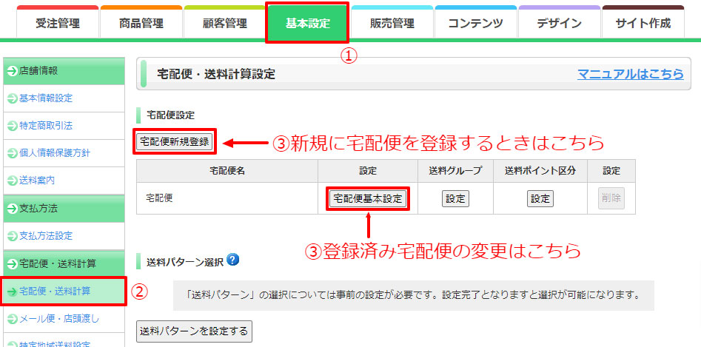Click arrow icon beside 送料案内
The height and width of the screenshot is (347, 701).
pyautogui.click(x=12, y=181)
